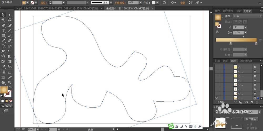Open the 描边 panel tab
The height and width of the screenshot is (131, 263).
click(239, 11)
